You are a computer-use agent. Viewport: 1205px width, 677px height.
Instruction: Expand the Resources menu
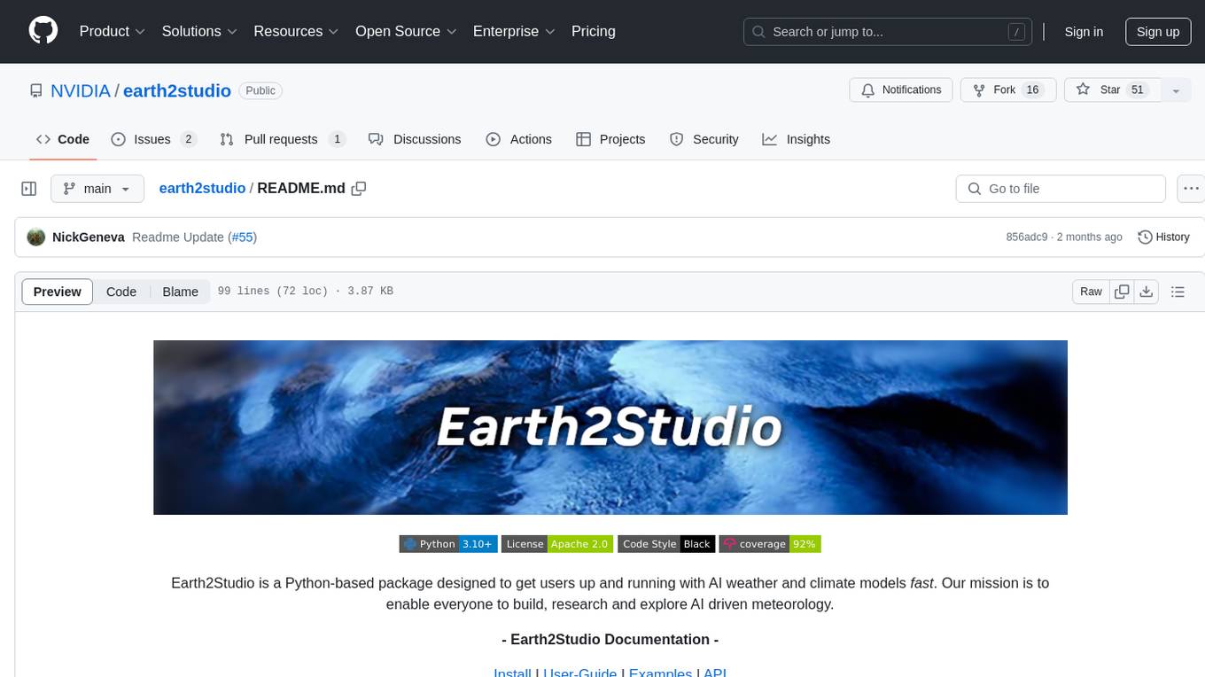[296, 31]
